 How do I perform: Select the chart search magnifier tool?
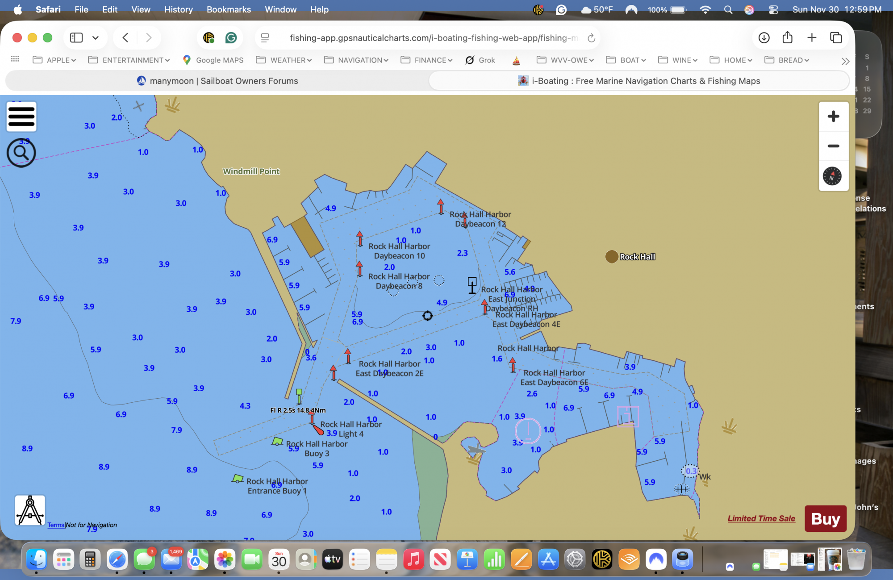[x=21, y=152]
